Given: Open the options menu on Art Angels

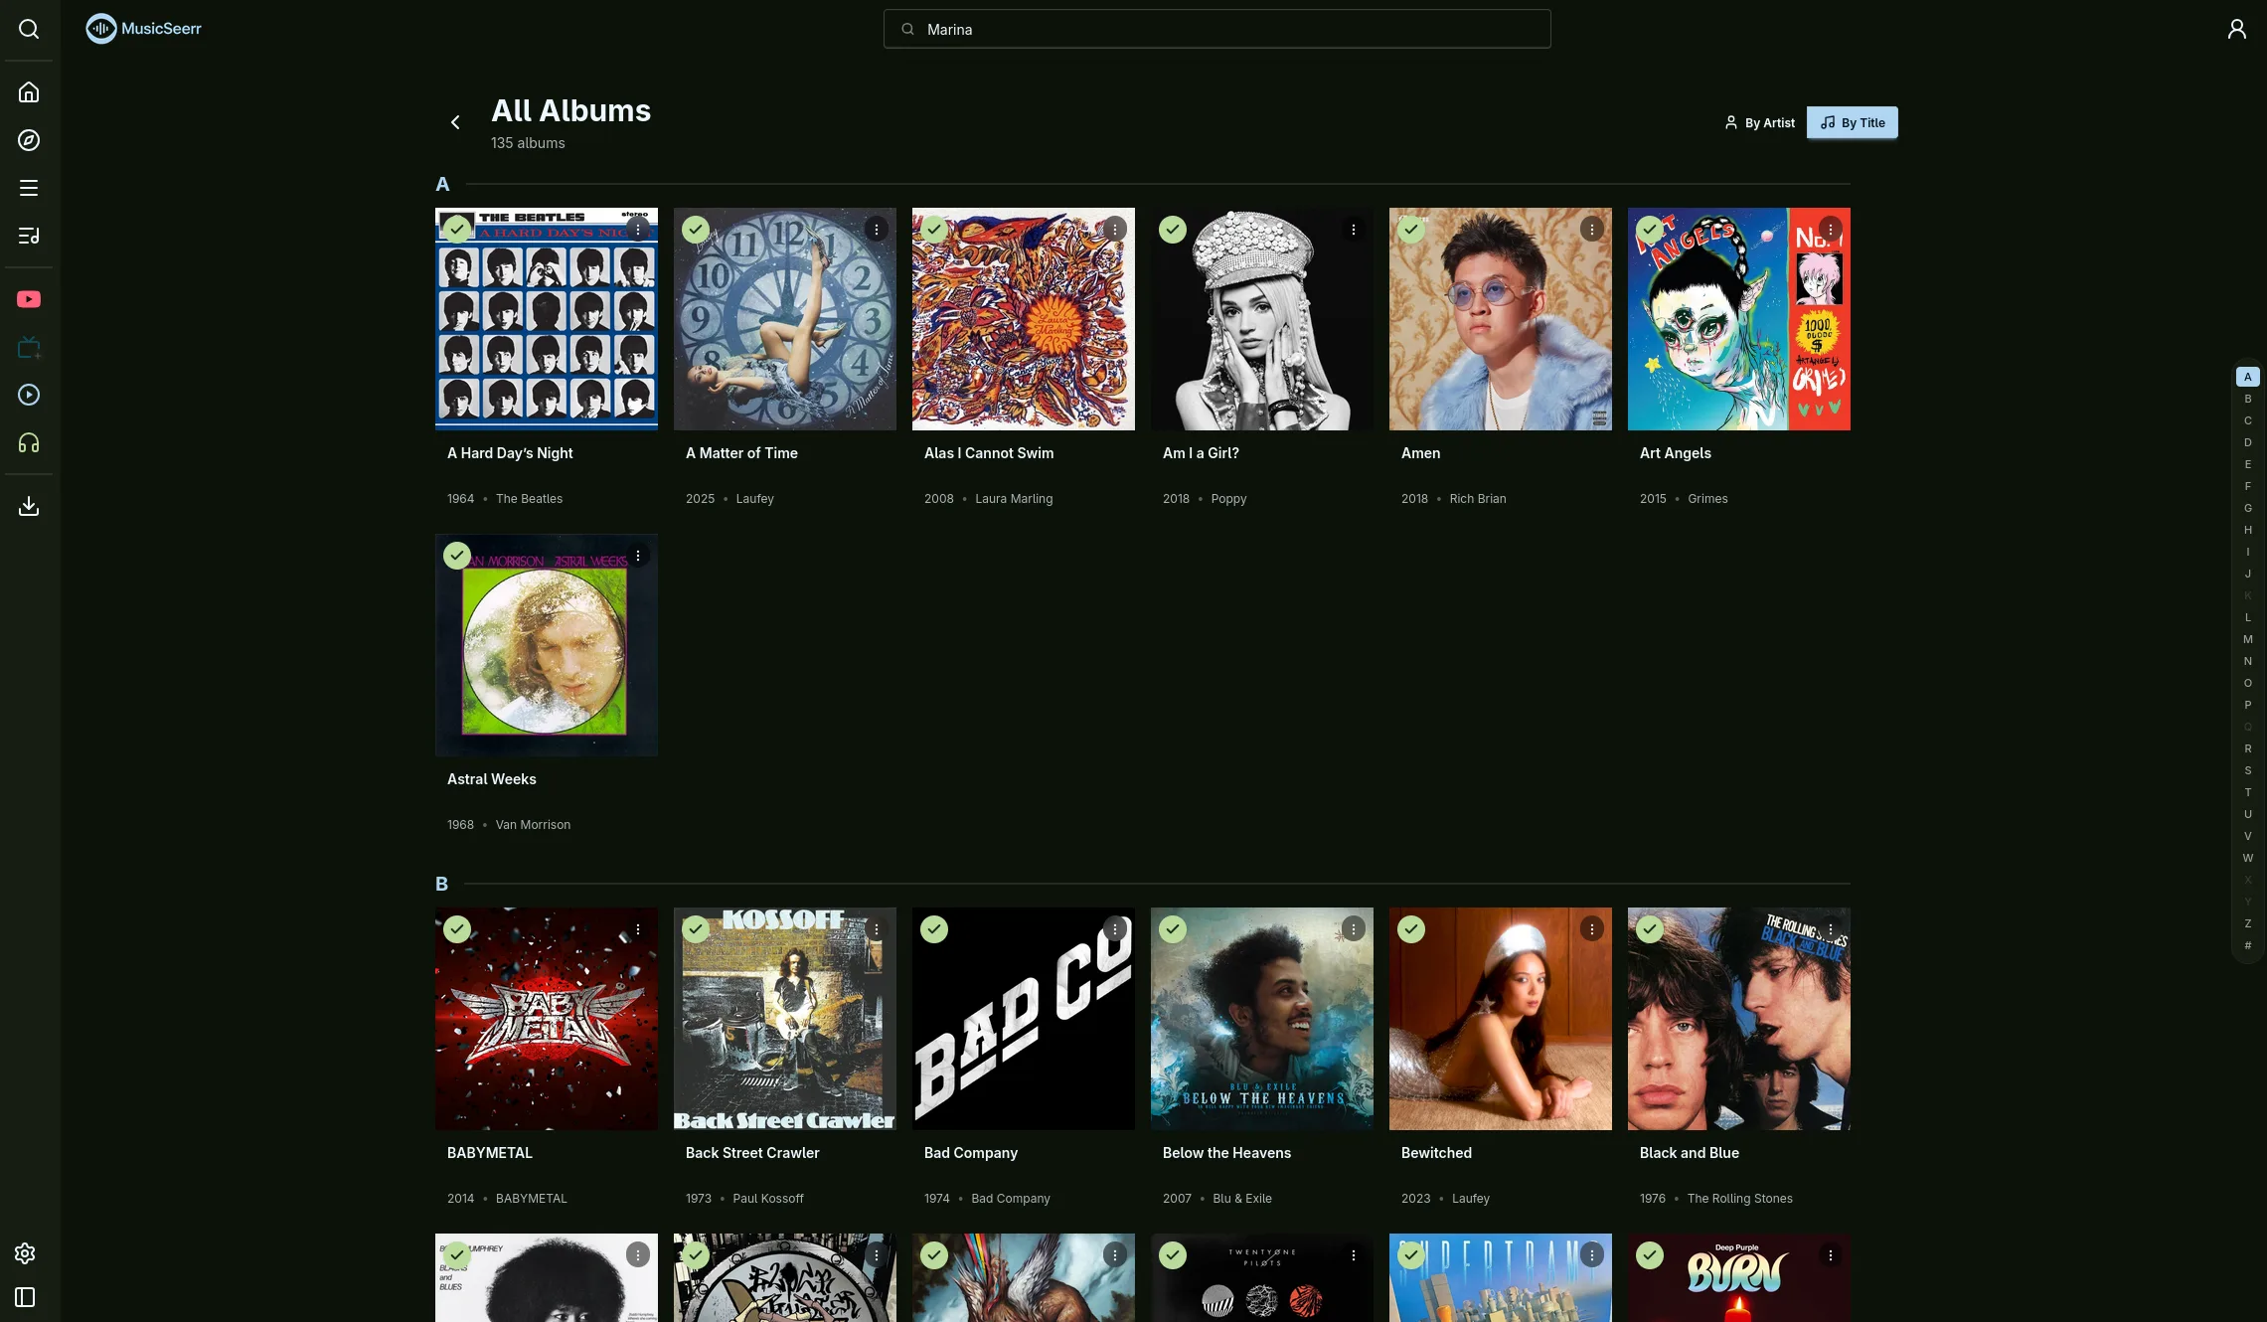Looking at the screenshot, I should pos(1830,229).
